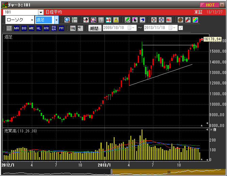Open the rainbow color settings icon
Viewport: 227px width, 176px height.
(195, 20)
